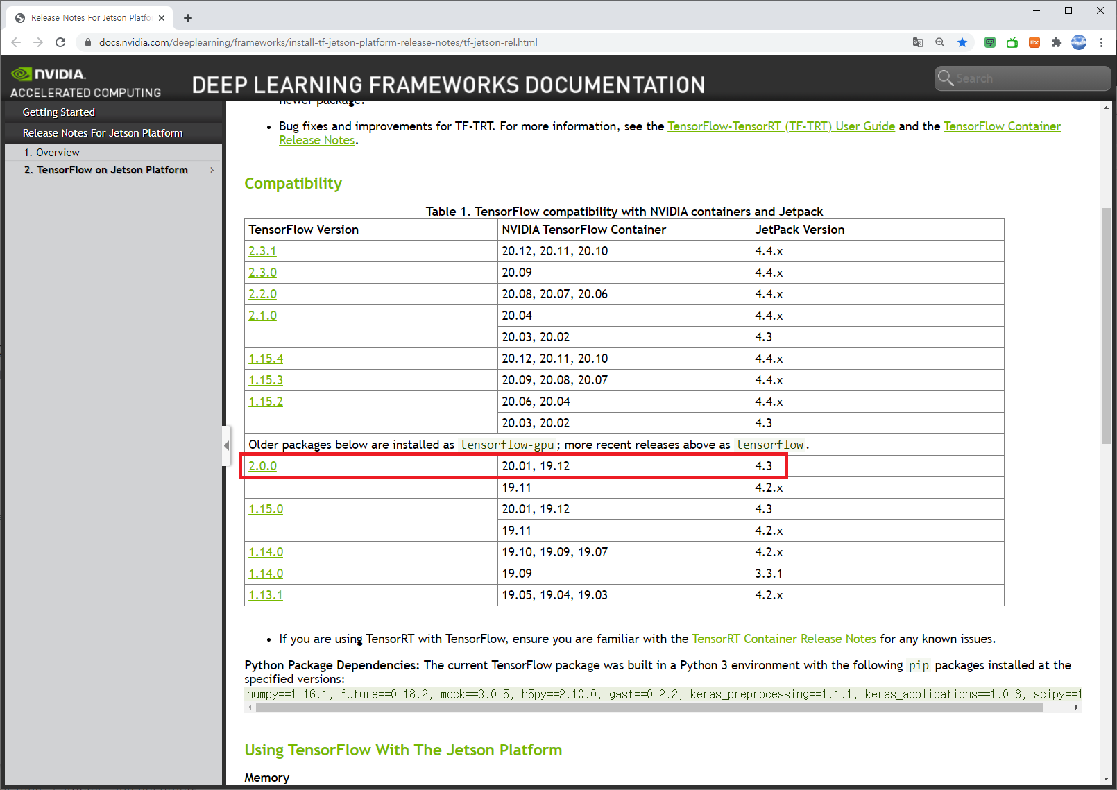Reload the page with refresh icon
Image resolution: width=1117 pixels, height=790 pixels.
60,42
